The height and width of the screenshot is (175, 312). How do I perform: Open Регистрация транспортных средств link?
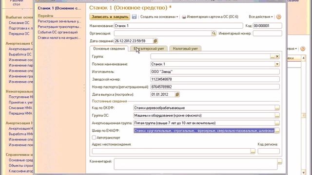click(x=59, y=27)
